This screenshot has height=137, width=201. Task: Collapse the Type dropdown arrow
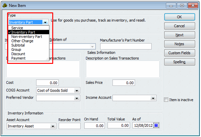click(45, 22)
